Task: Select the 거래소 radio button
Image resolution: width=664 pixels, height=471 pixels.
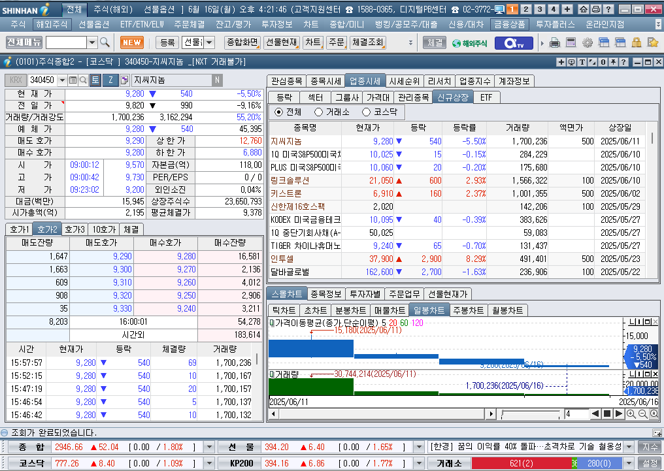Action: click(318, 112)
